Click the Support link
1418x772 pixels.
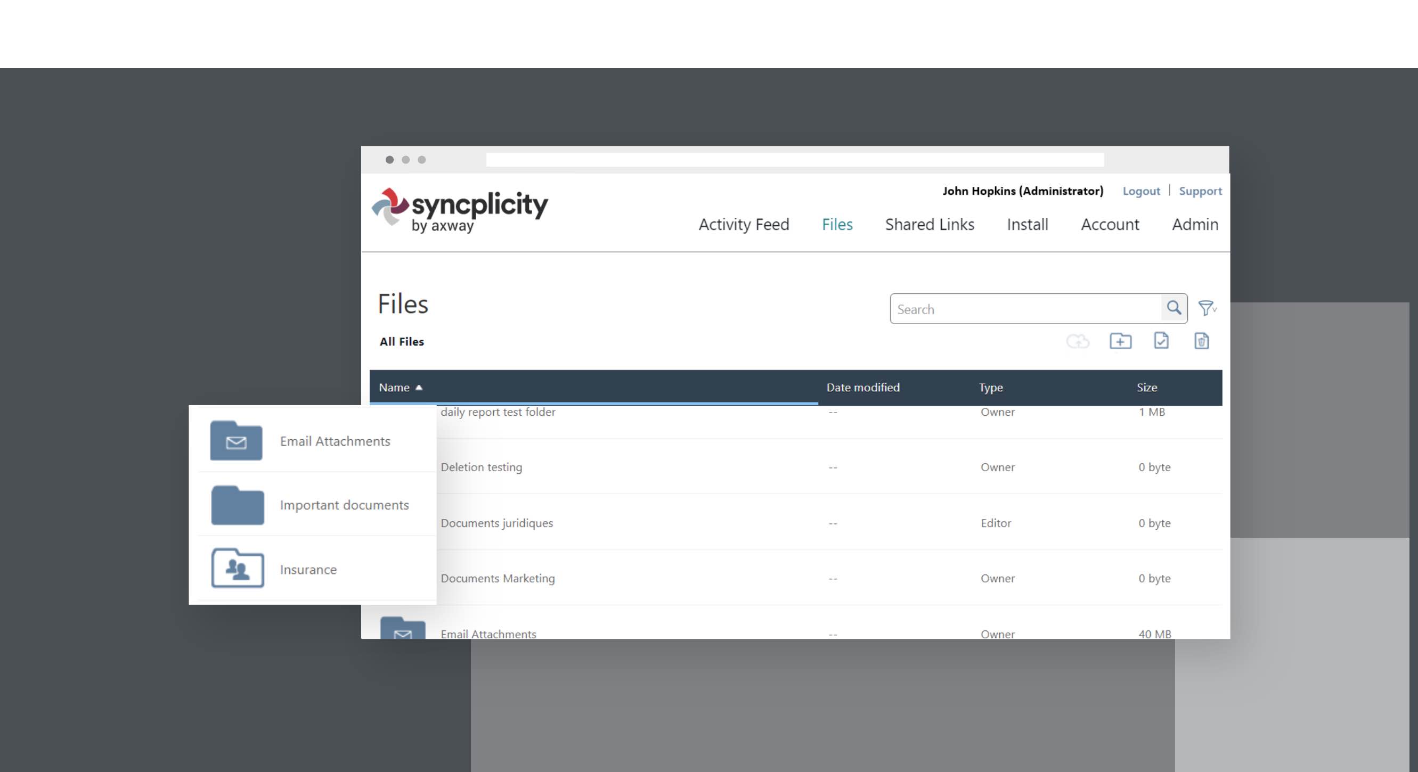click(x=1200, y=191)
